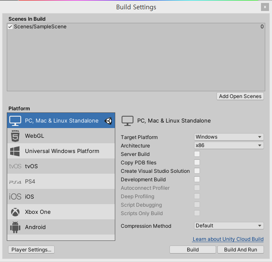This screenshot has height=262, width=272.
Task: Enable the Development Build checkbox
Action: click(197, 179)
